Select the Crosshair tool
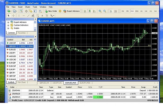This screenshot has width=163, height=106. pyautogui.click(x=13, y=16)
